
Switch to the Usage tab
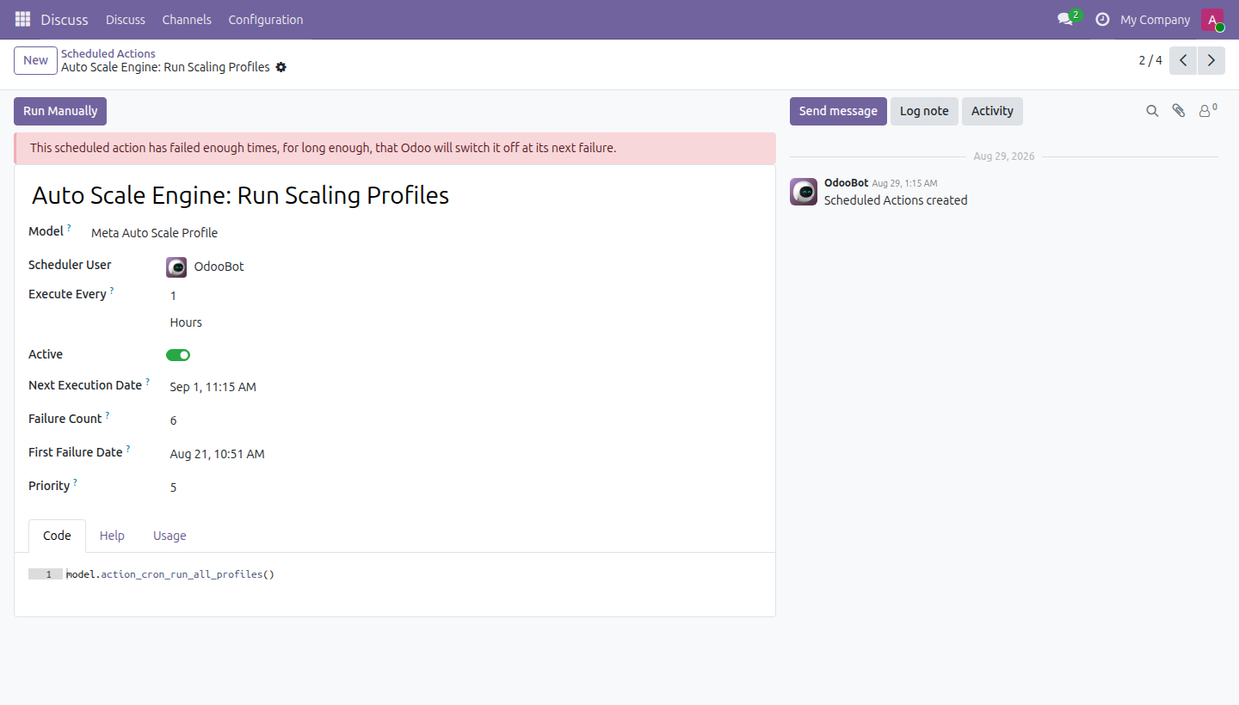pos(170,536)
